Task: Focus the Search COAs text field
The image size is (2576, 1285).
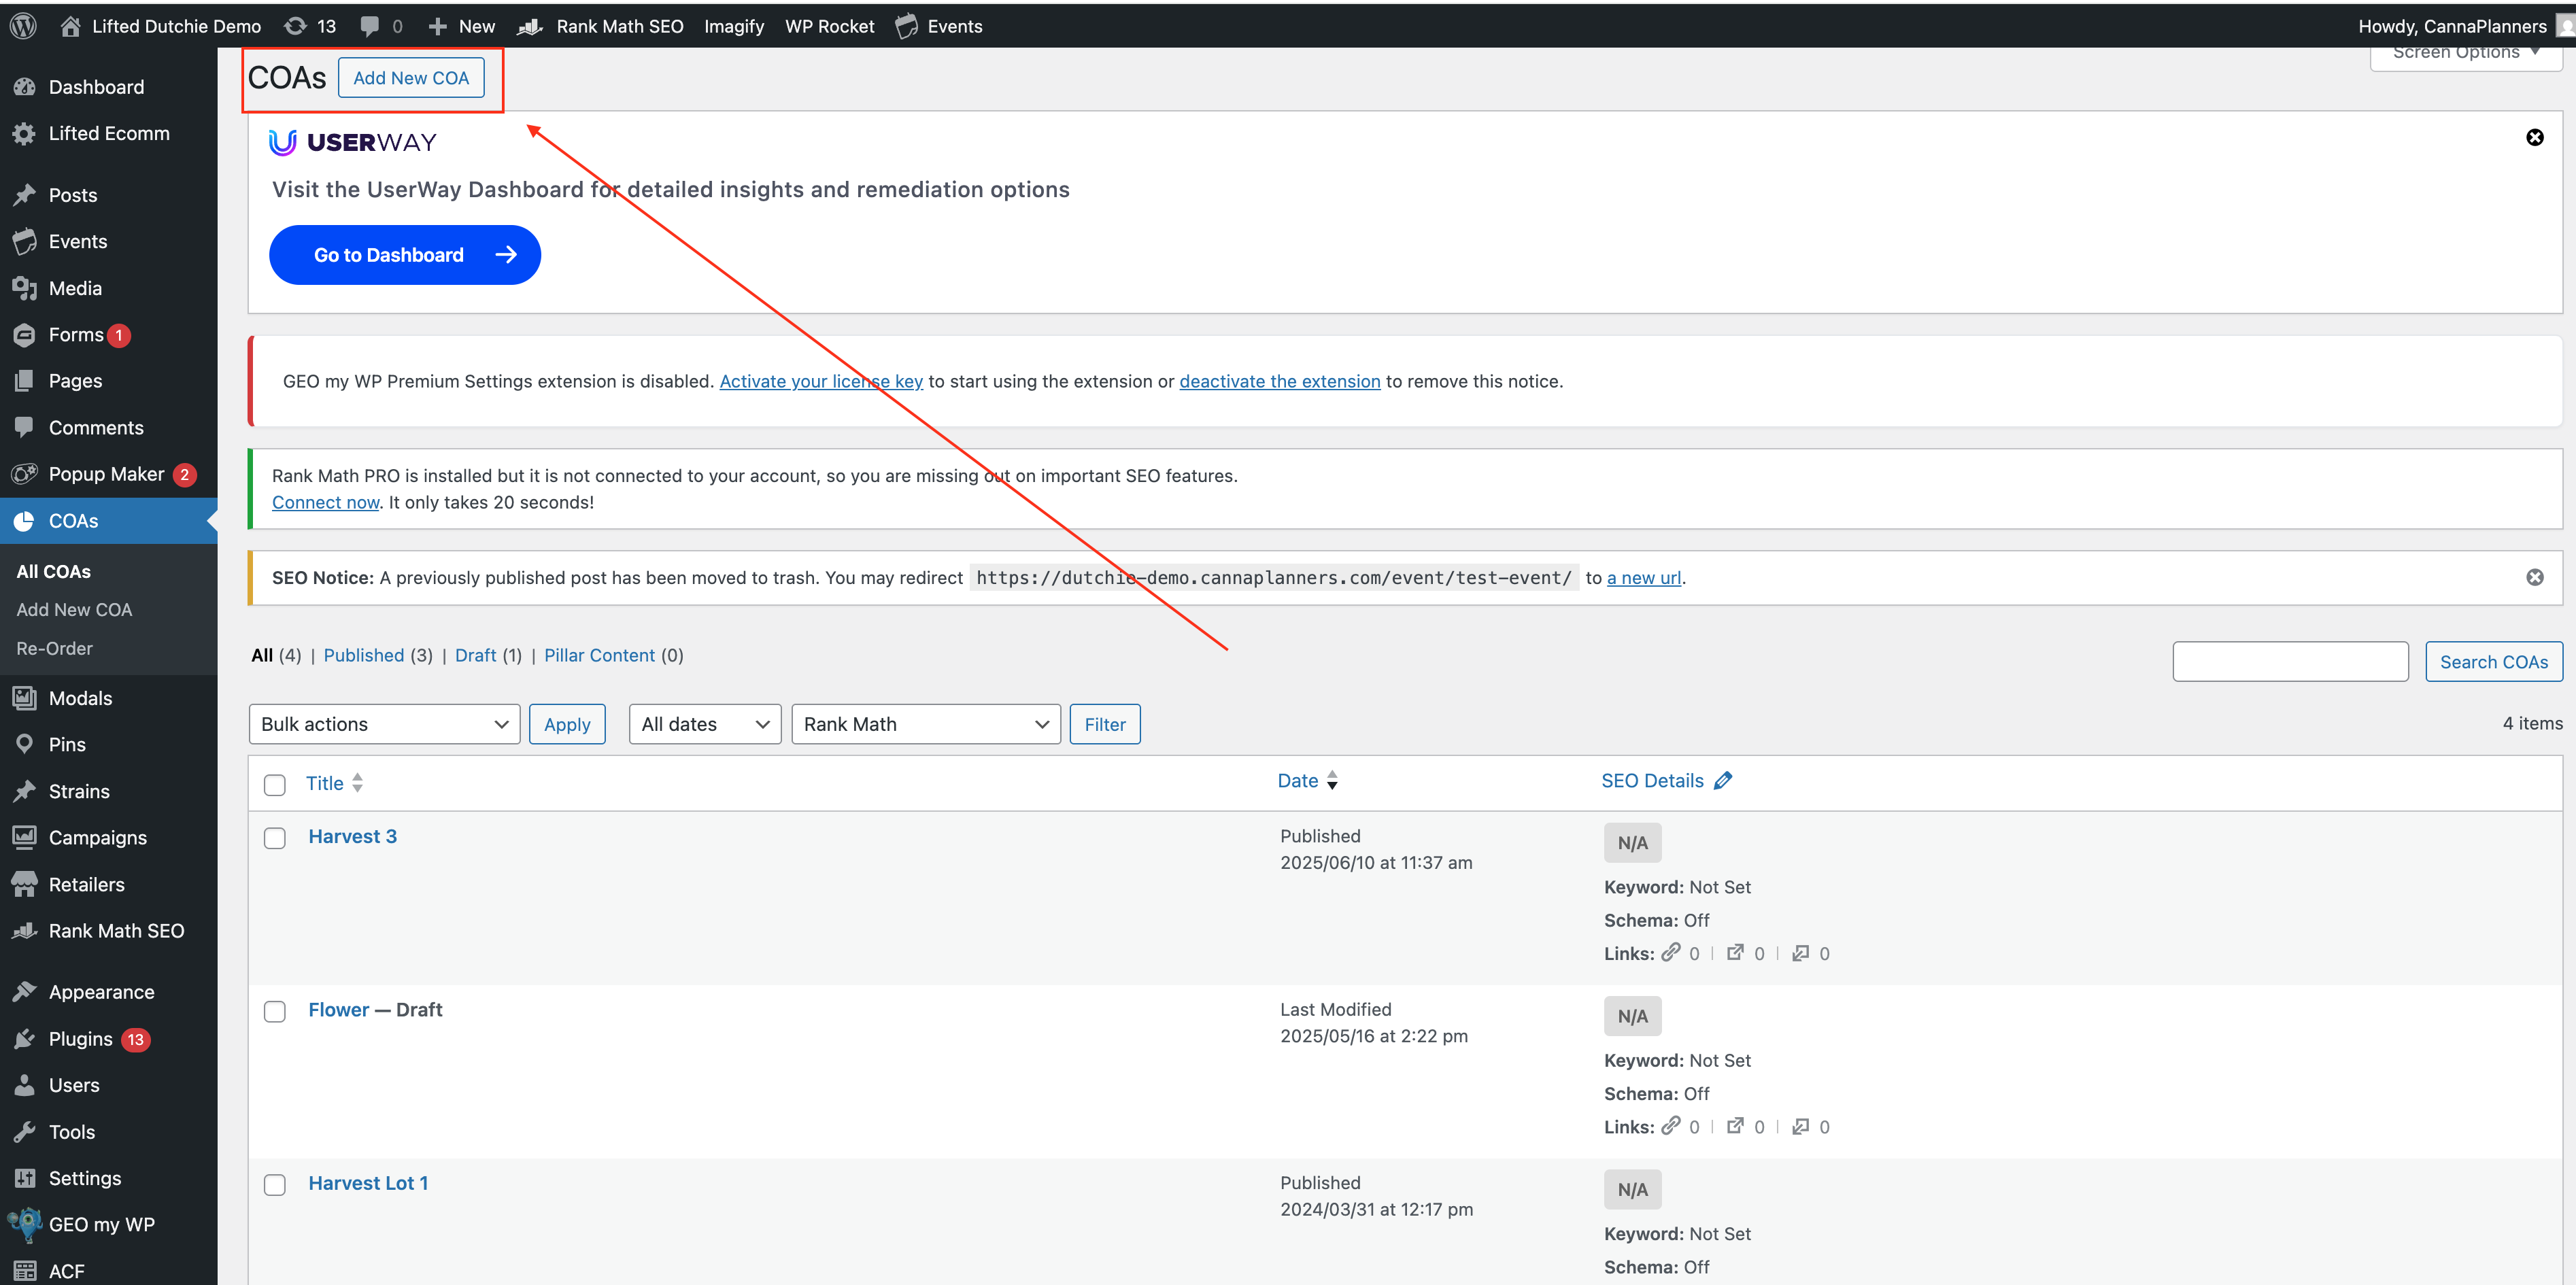Action: (x=2289, y=662)
